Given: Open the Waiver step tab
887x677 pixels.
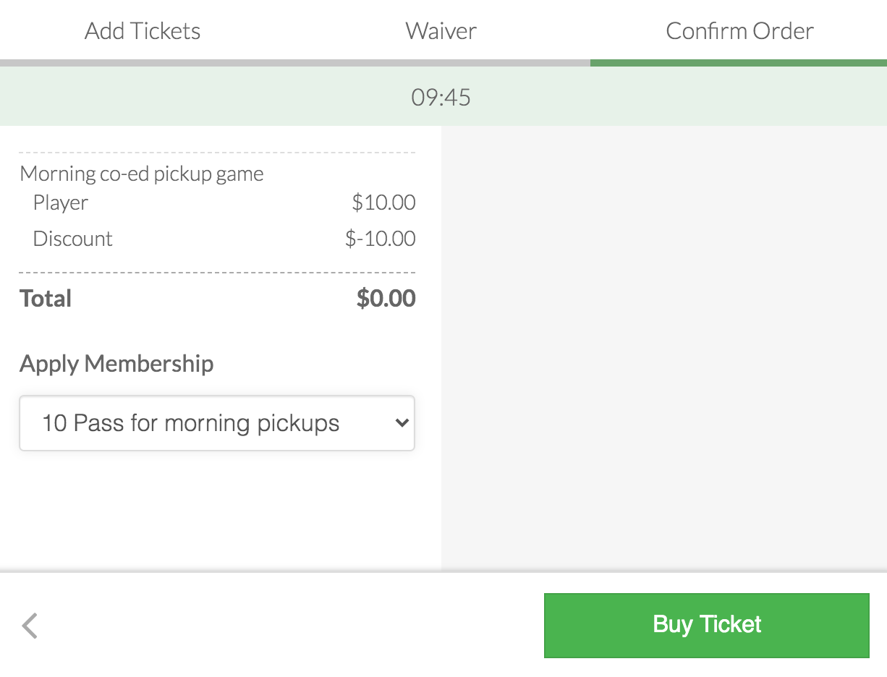Looking at the screenshot, I should 441,31.
